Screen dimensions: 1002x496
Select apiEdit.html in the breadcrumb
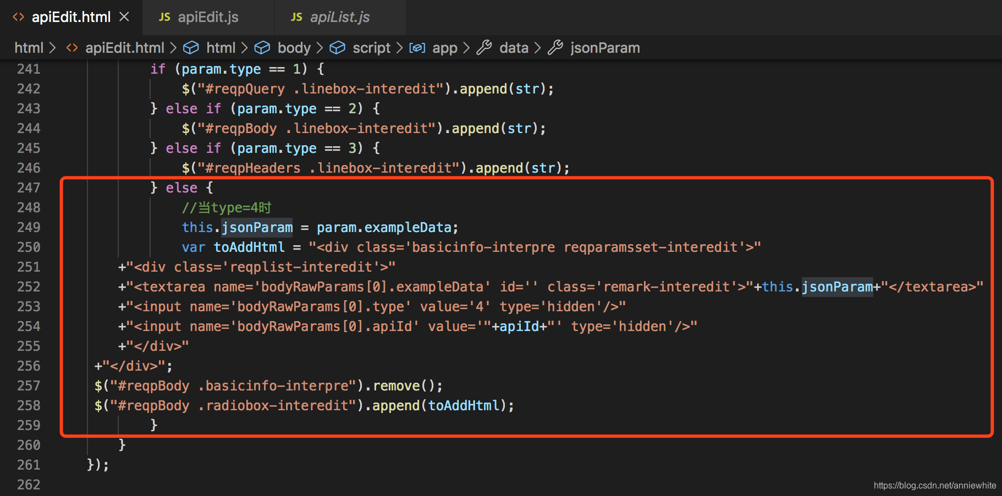125,48
